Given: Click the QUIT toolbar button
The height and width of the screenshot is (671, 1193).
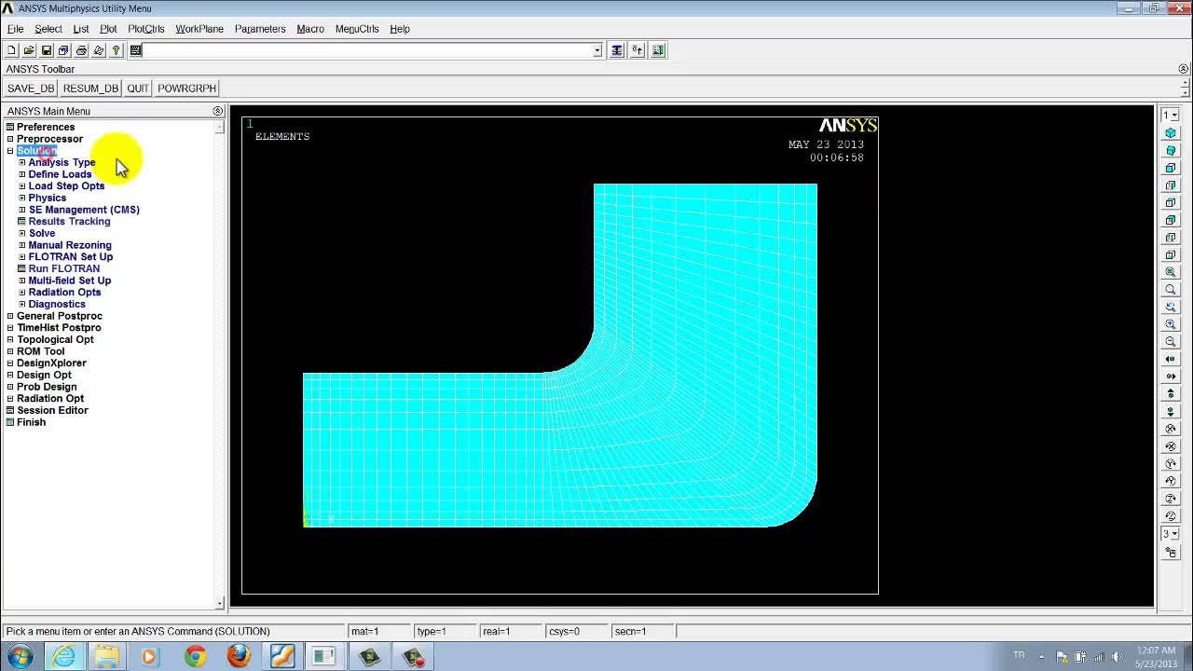Looking at the screenshot, I should pyautogui.click(x=138, y=89).
